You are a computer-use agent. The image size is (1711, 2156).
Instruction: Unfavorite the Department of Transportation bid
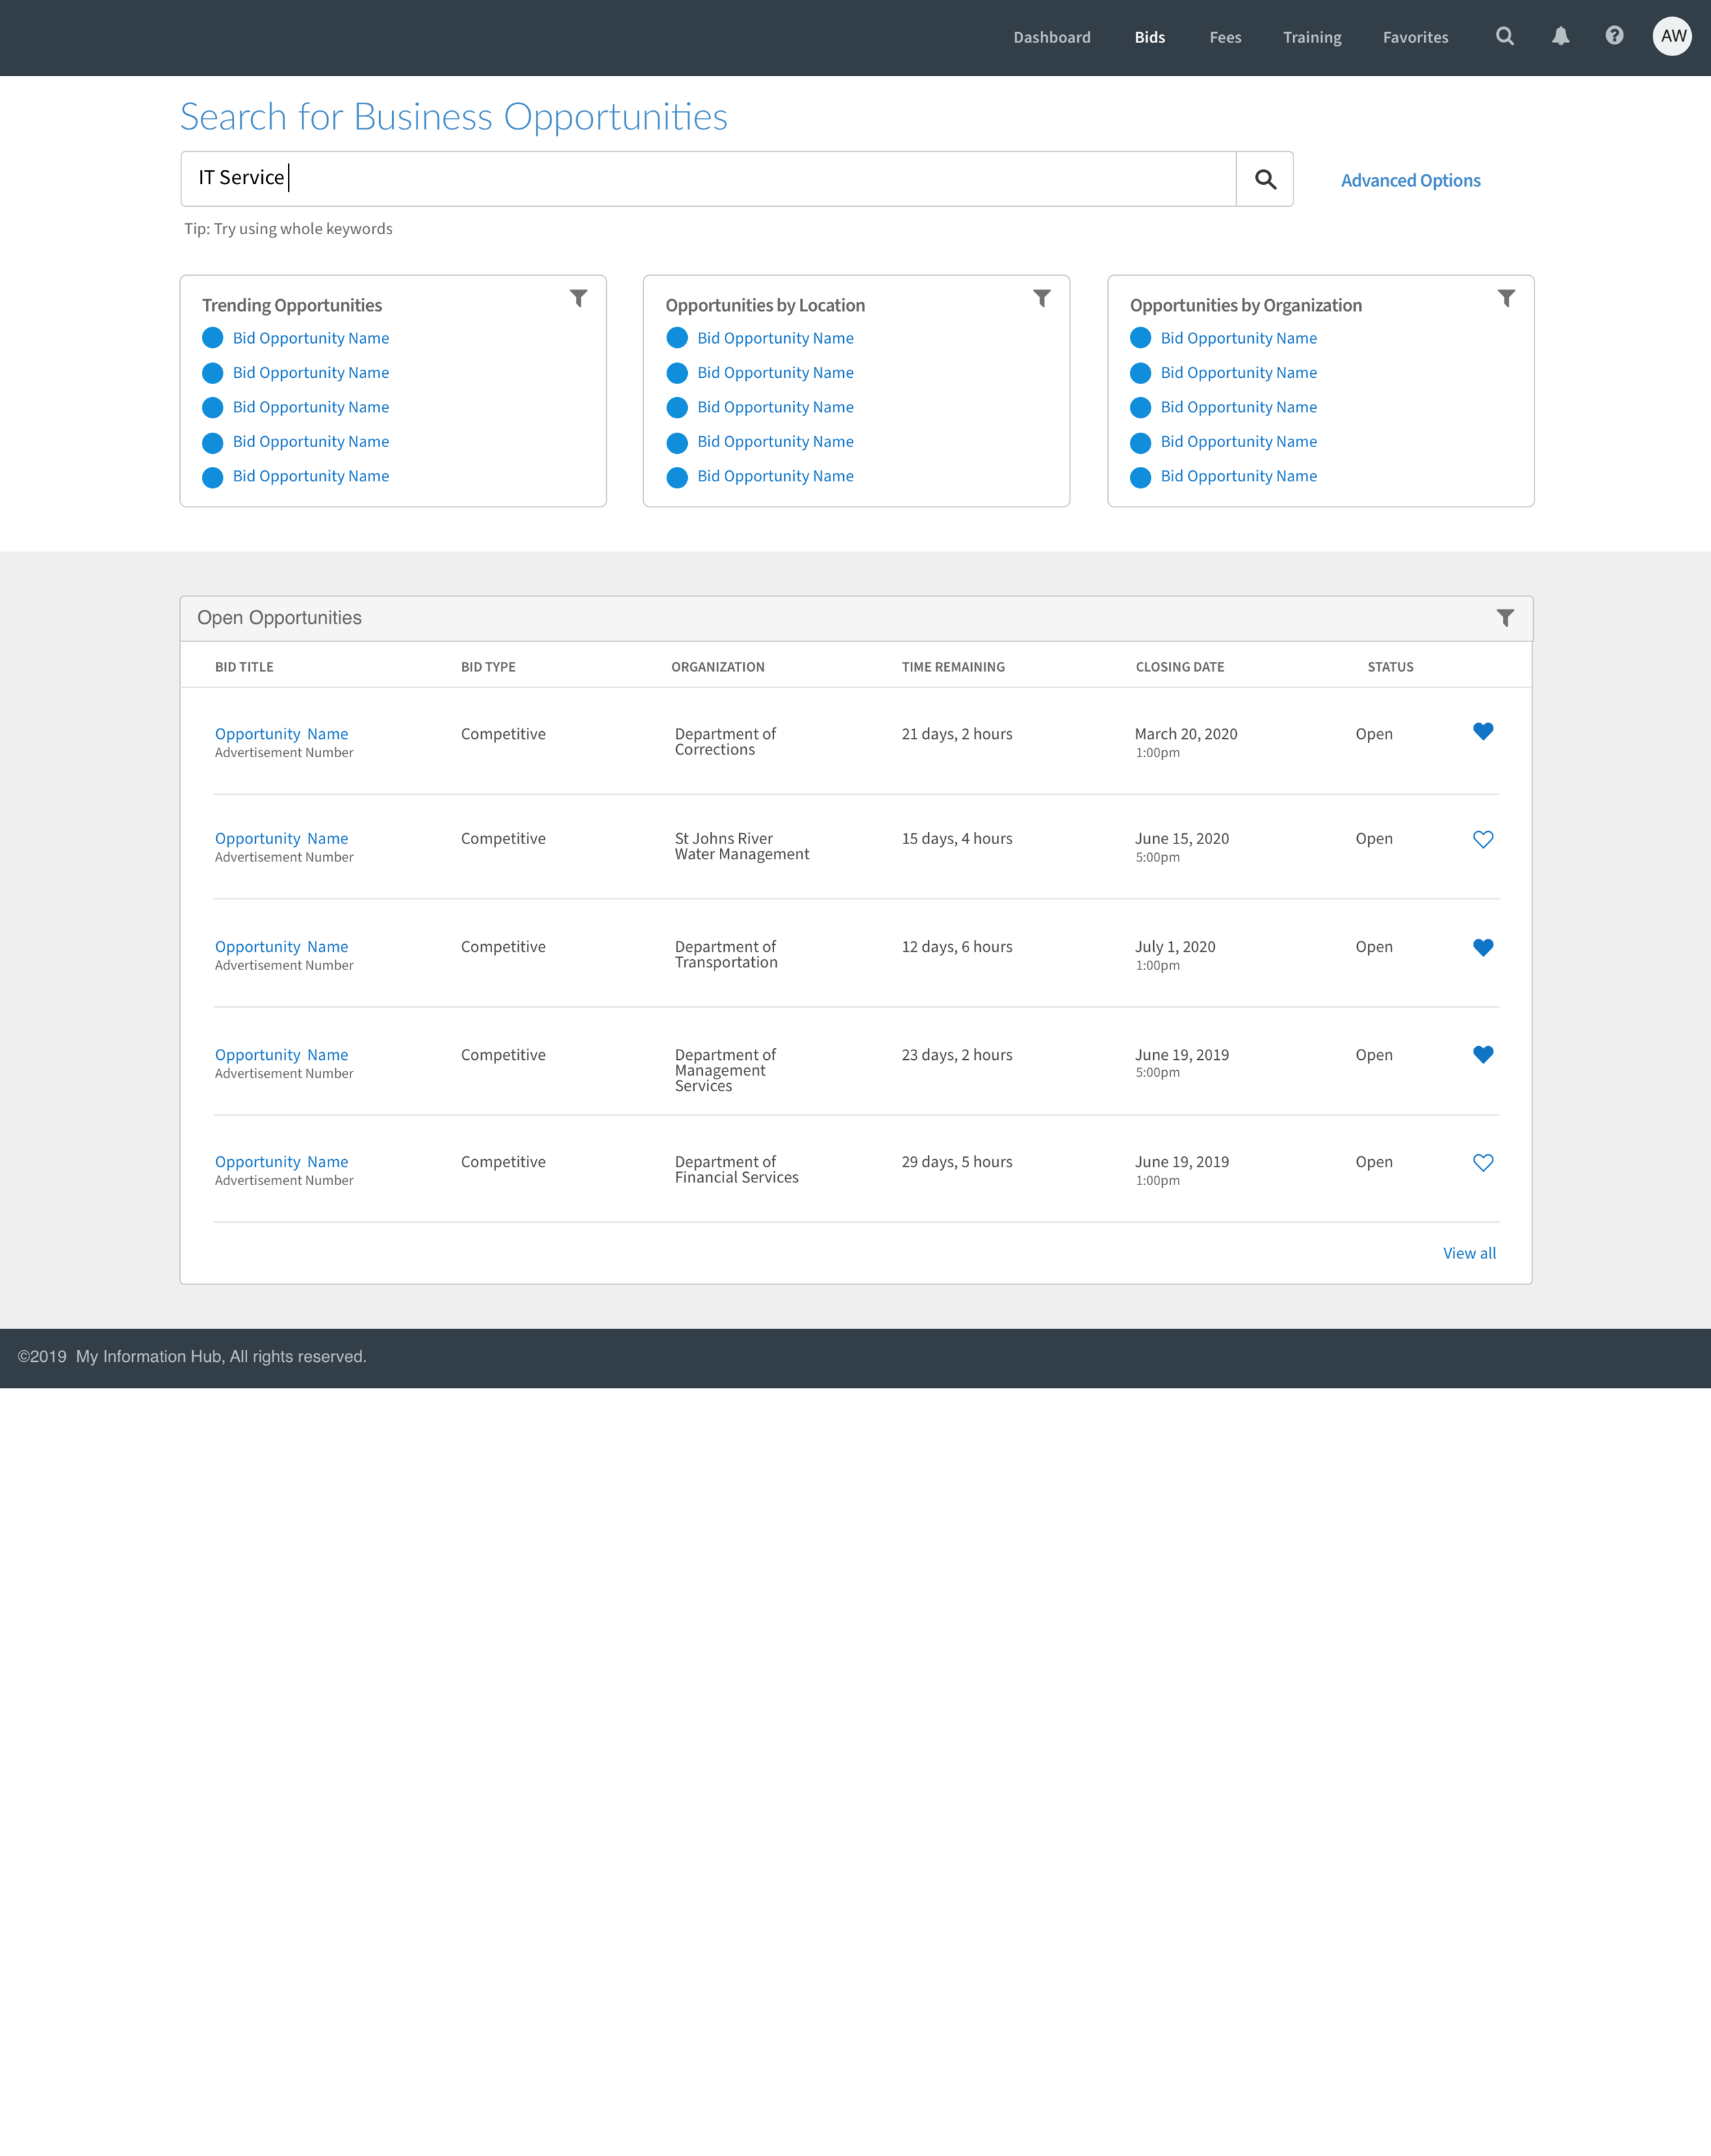click(1483, 948)
